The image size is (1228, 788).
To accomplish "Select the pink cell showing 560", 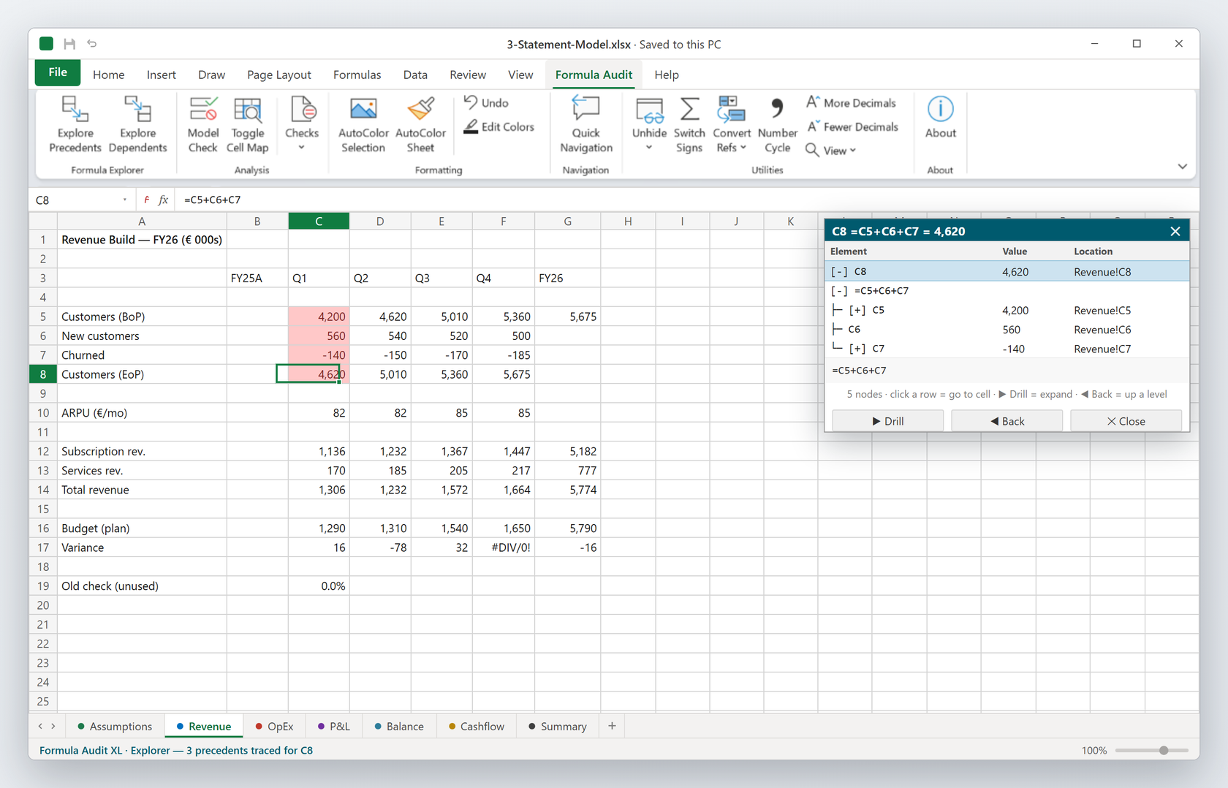I will pyautogui.click(x=319, y=336).
